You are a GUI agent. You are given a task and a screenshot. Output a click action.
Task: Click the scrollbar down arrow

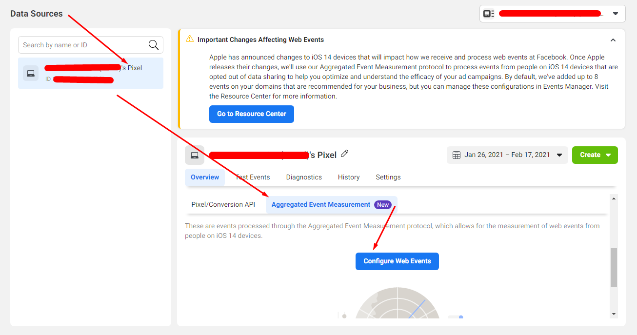(614, 314)
